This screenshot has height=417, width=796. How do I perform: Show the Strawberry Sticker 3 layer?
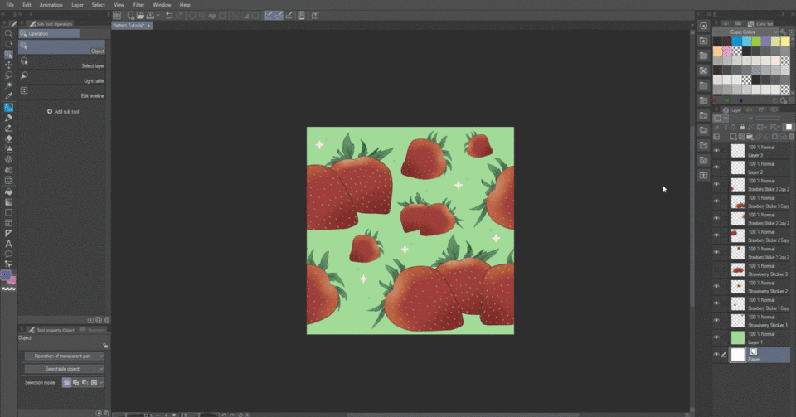click(716, 269)
